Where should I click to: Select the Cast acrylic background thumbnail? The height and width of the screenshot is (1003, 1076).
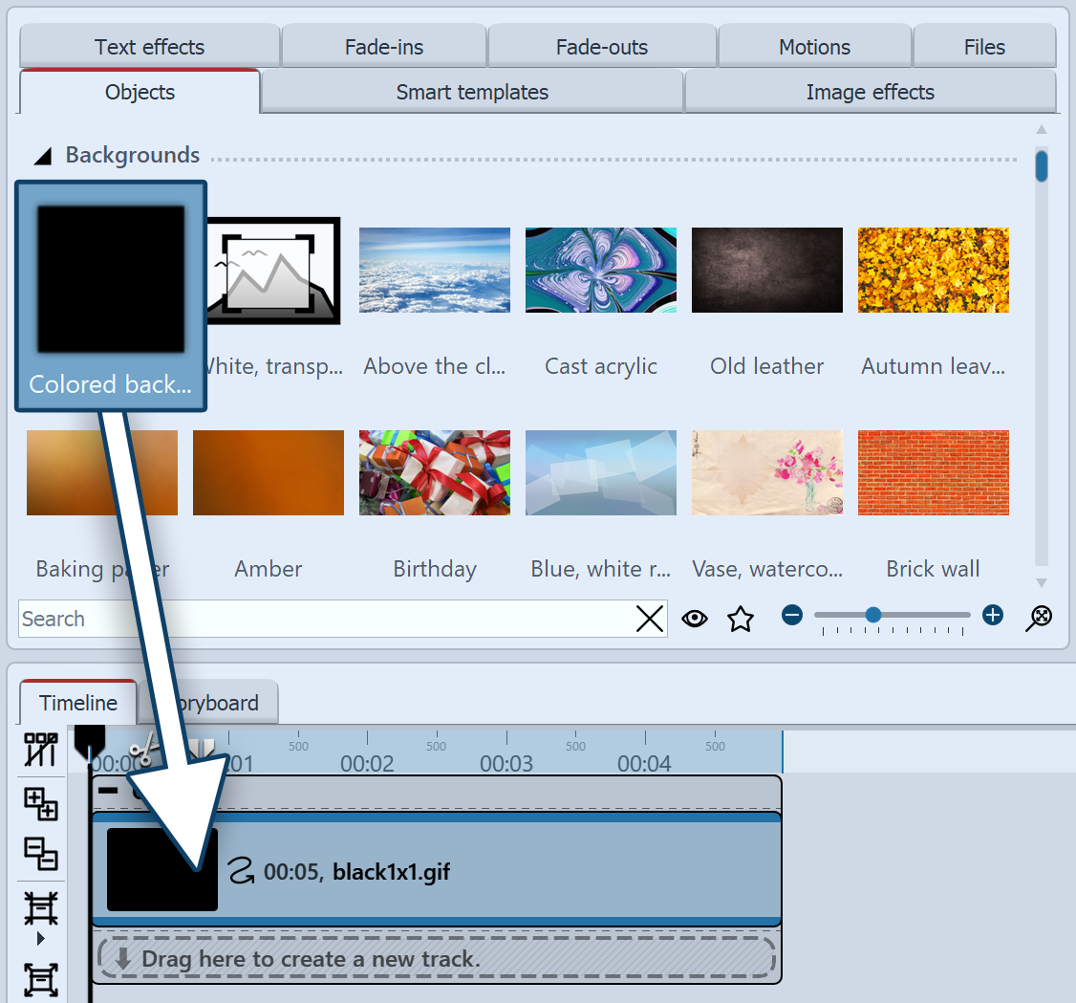coord(601,271)
